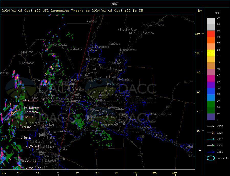Click the UTC Composite Tracks timestamp header
Screen dimensions: 230x176
(72, 11)
